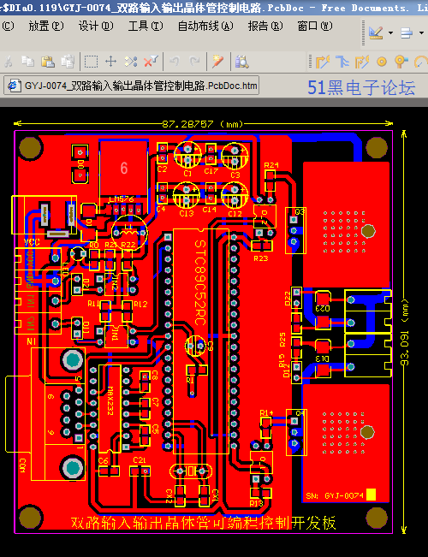The width and height of the screenshot is (428, 557).
Task: Click the 51黑电子论坛 link text
Action: pyautogui.click(x=361, y=87)
